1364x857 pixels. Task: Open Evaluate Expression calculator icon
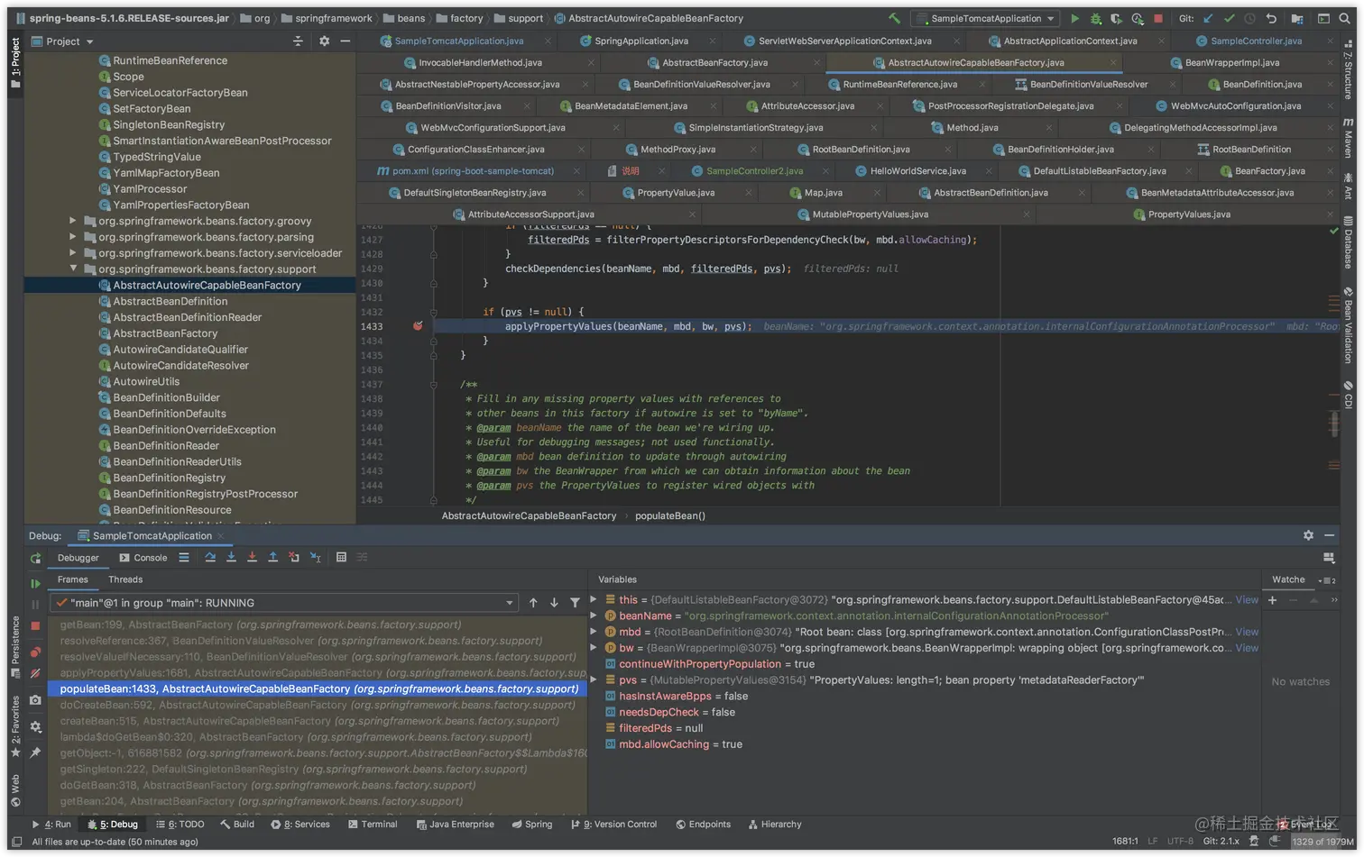click(x=341, y=558)
